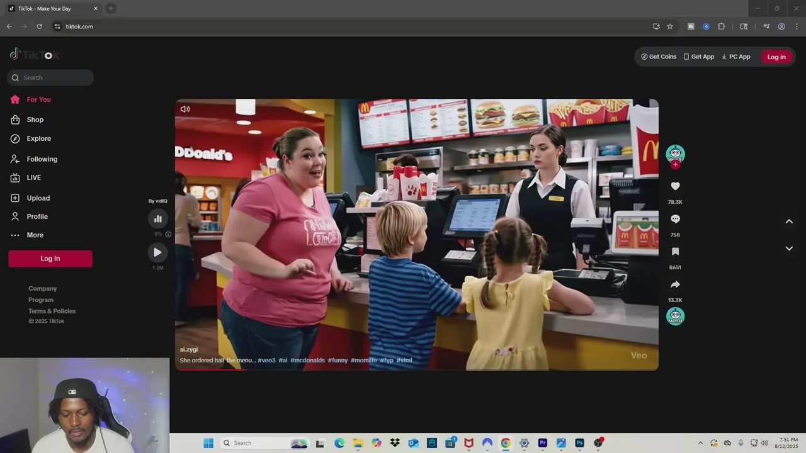Open Chrome three-dot menu
Screen dimensions: 806x453
click(x=797, y=26)
